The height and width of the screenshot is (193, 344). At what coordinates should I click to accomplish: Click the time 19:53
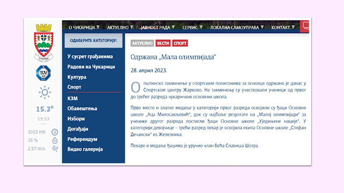pos(44,119)
